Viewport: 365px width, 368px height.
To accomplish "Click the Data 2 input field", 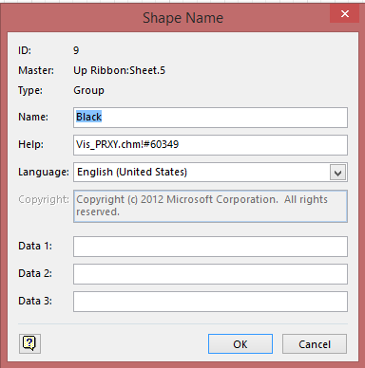I will (x=210, y=274).
